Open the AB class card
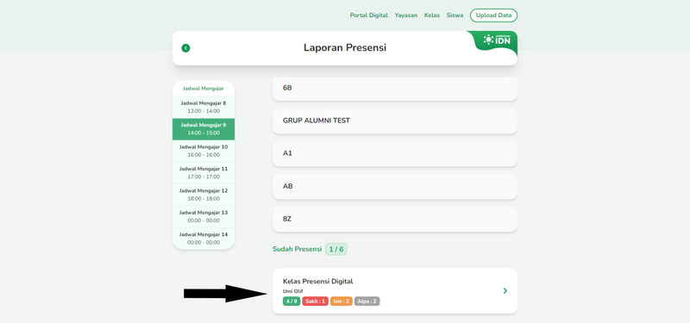This screenshot has width=690, height=323. tap(395, 186)
